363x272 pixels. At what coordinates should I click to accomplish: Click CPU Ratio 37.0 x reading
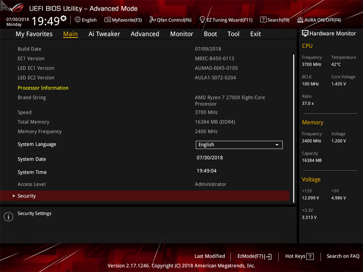(x=308, y=103)
